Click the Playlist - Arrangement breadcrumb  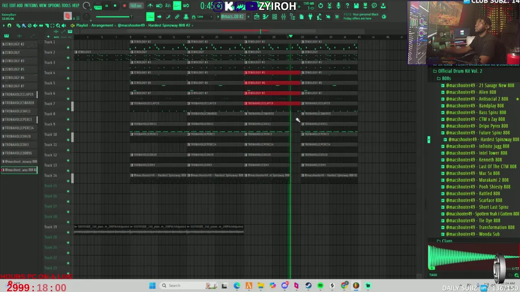click(95, 25)
